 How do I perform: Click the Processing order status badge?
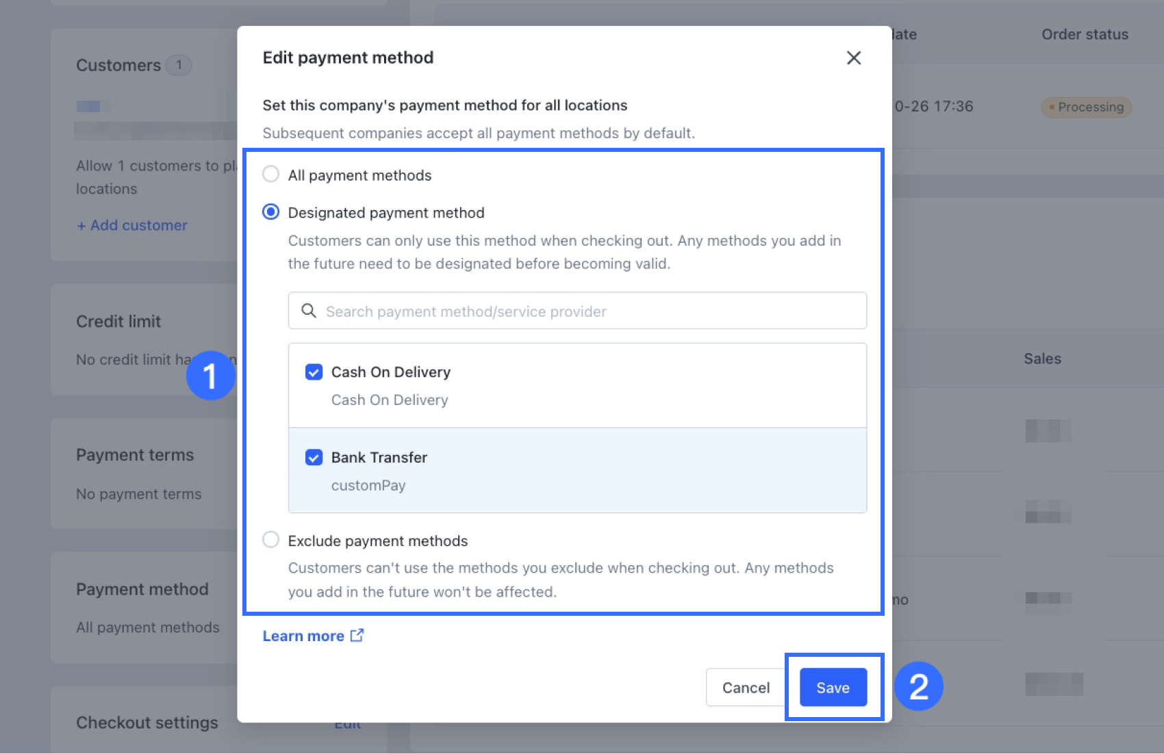click(1087, 107)
